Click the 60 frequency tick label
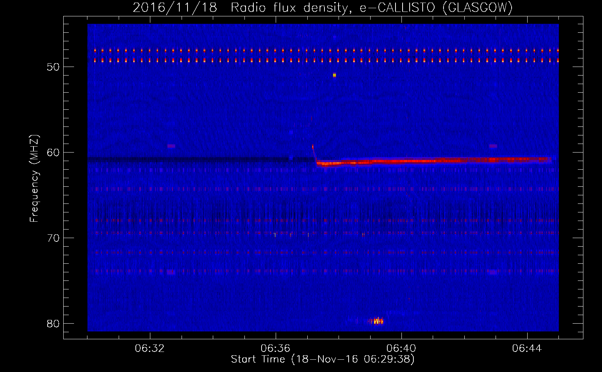Viewport: 602px width, 372px height. (53, 153)
